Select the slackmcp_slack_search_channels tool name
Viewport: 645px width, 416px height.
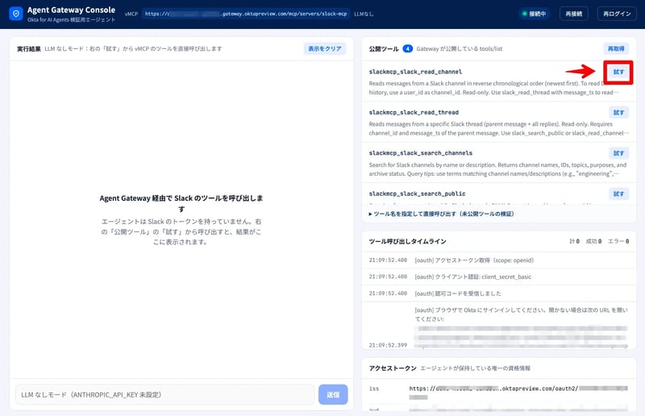tap(420, 153)
